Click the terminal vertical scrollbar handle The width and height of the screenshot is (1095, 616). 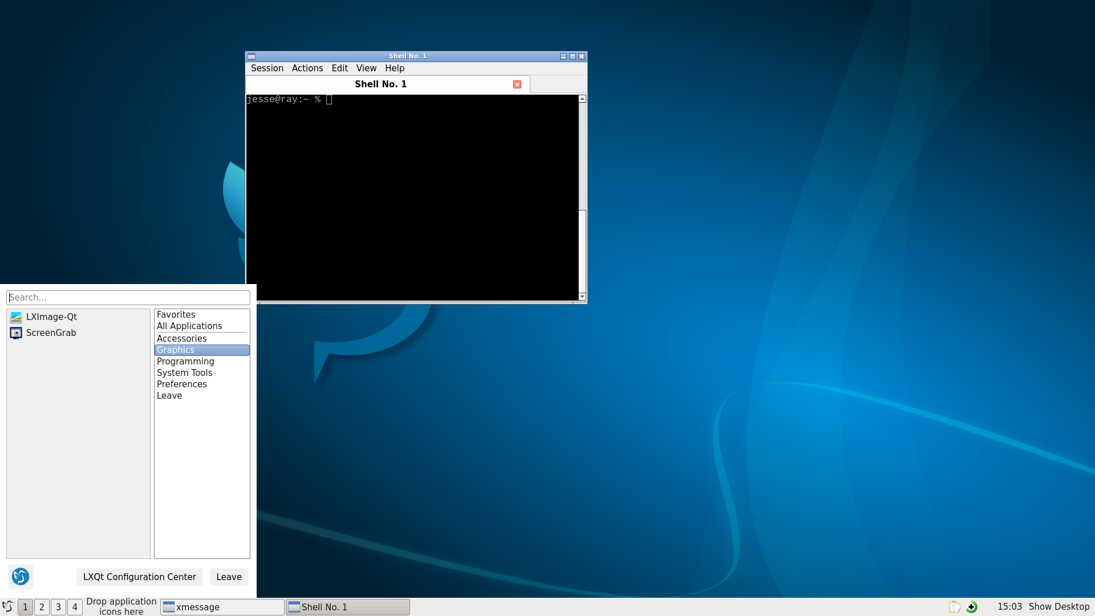click(582, 252)
